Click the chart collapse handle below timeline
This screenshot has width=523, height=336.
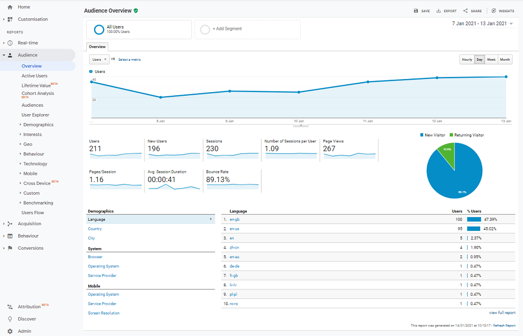(x=301, y=126)
